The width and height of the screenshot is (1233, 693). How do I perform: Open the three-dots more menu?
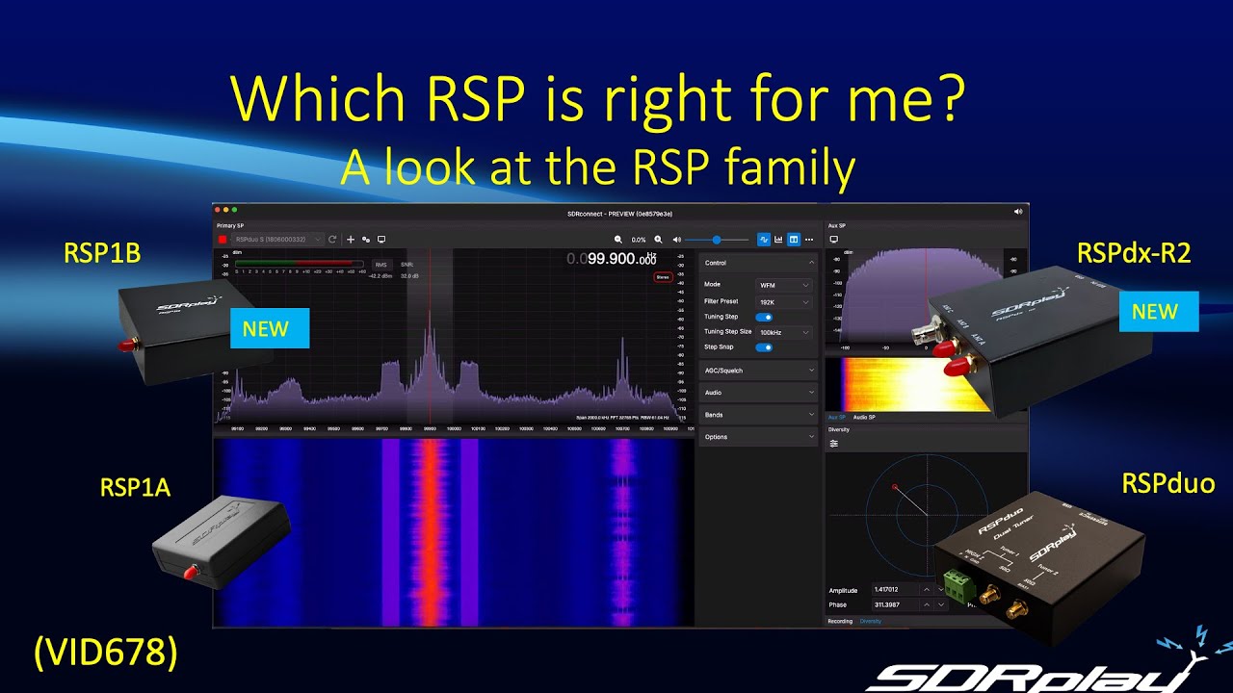tap(809, 239)
